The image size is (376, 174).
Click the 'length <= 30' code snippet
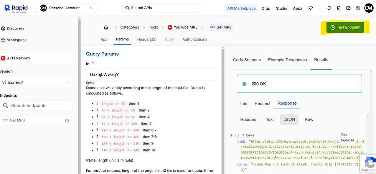click(x=113, y=104)
